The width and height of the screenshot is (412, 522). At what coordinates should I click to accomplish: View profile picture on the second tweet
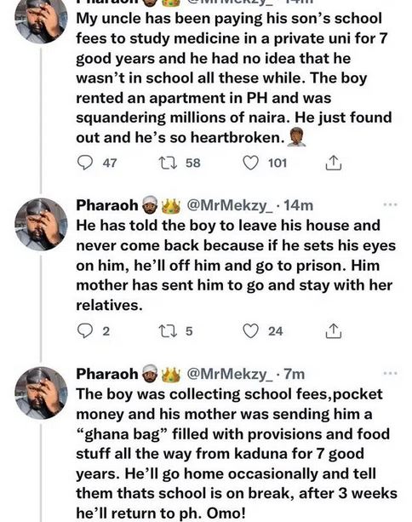click(41, 224)
